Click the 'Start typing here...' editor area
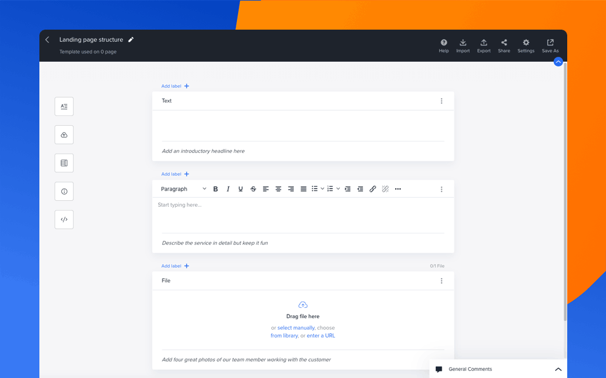The height and width of the screenshot is (378, 606). [303, 215]
